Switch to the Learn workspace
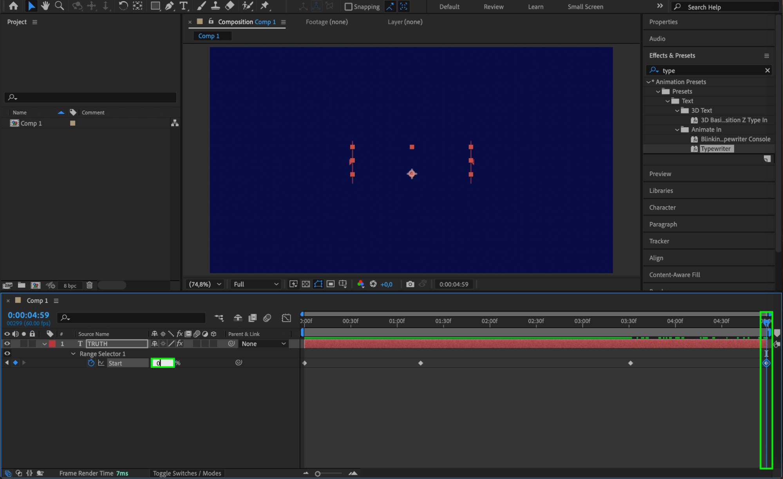Image resolution: width=783 pixels, height=479 pixels. 535,6
